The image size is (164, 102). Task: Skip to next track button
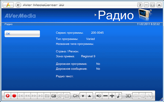[40, 96]
